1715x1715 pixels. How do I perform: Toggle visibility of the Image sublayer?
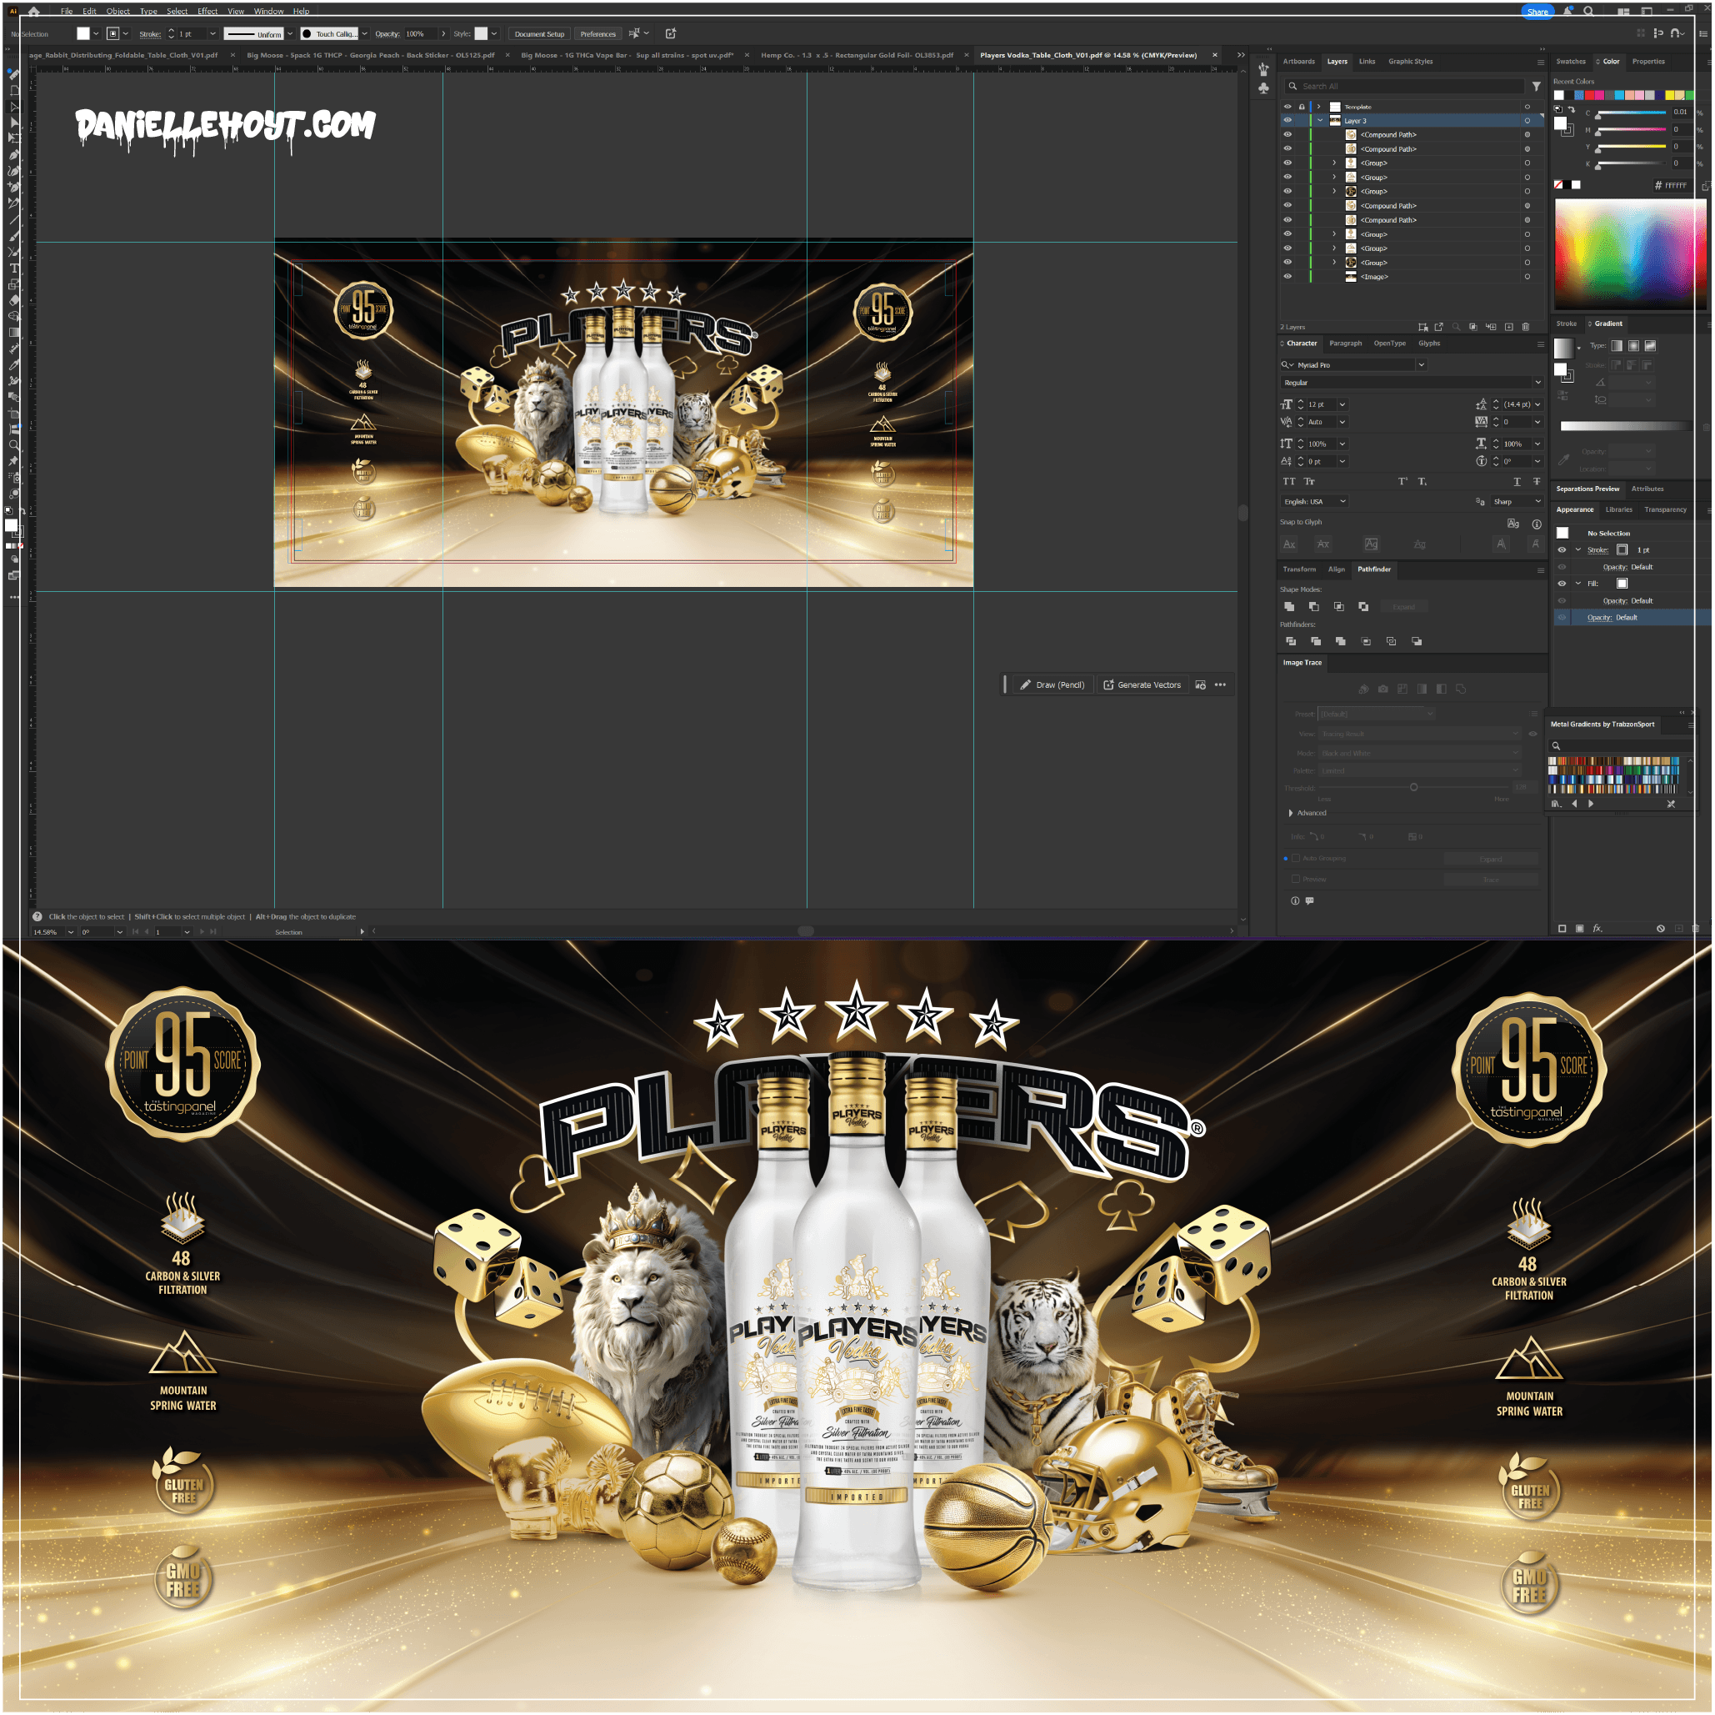1287,276
